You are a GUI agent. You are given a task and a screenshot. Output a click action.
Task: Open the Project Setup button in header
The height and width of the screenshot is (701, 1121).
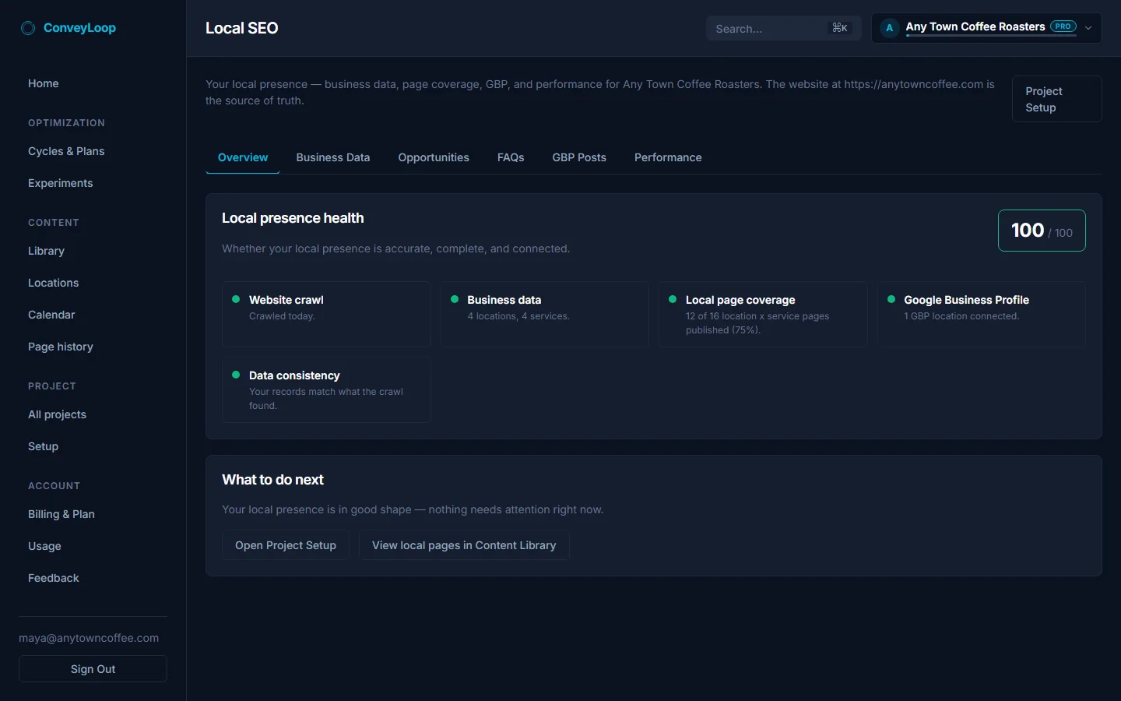coord(1056,99)
